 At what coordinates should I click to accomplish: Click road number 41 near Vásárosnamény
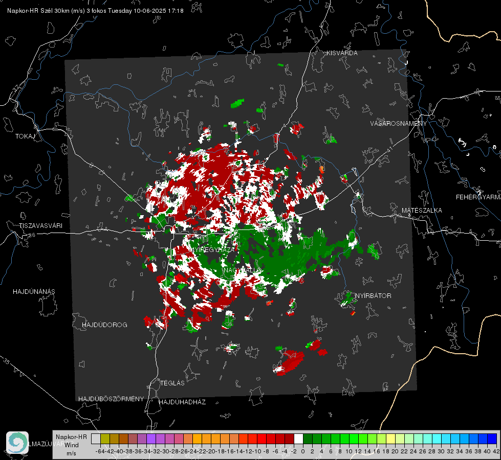(389, 149)
